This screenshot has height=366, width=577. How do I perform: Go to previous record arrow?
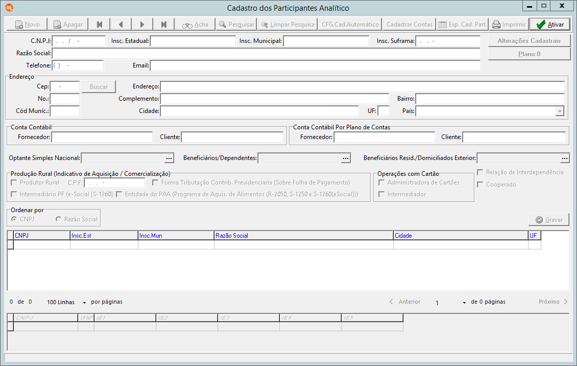click(x=121, y=25)
